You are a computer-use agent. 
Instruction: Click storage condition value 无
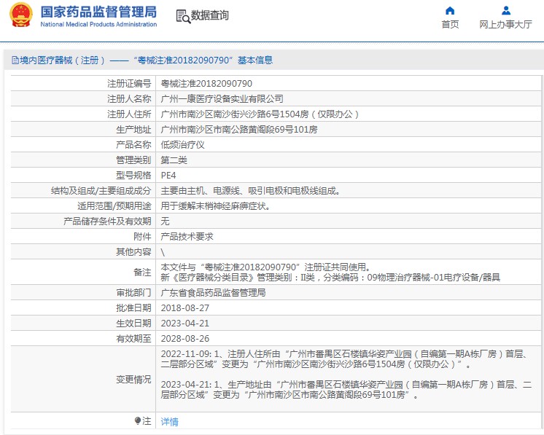point(165,221)
